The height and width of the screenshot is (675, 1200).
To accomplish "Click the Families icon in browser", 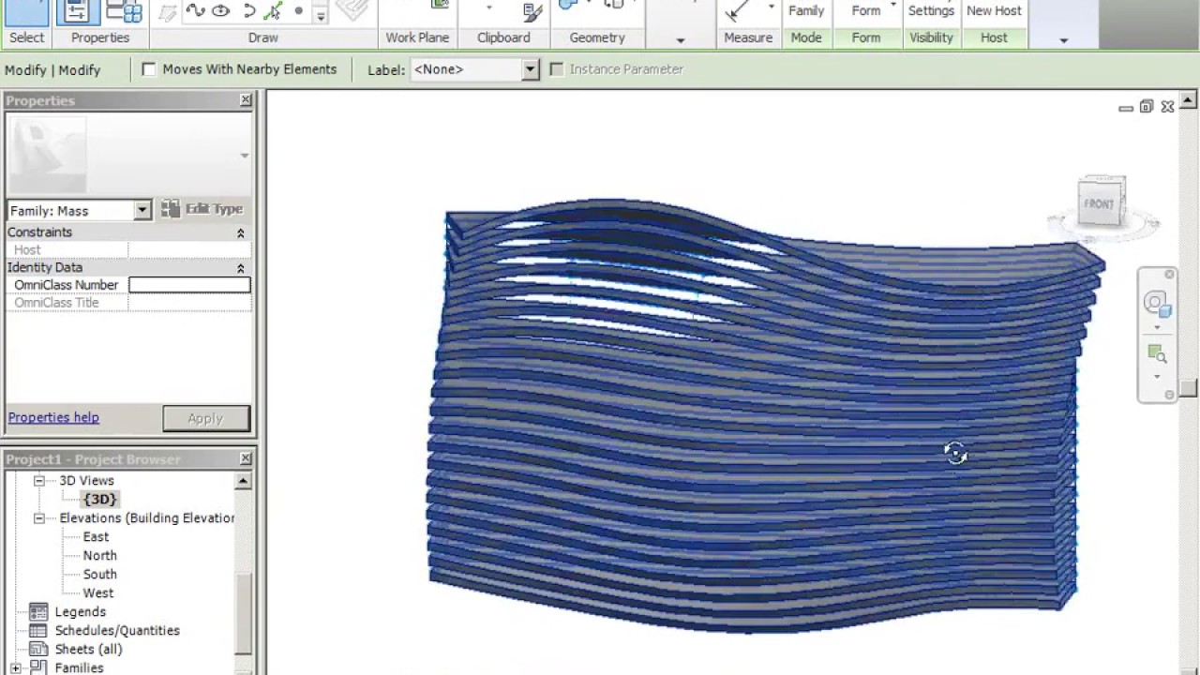I will (x=38, y=667).
